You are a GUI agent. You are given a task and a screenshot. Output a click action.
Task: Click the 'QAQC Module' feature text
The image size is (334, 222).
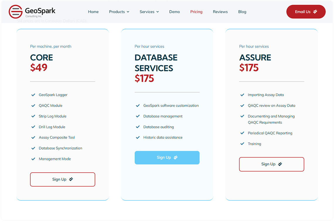click(x=50, y=105)
